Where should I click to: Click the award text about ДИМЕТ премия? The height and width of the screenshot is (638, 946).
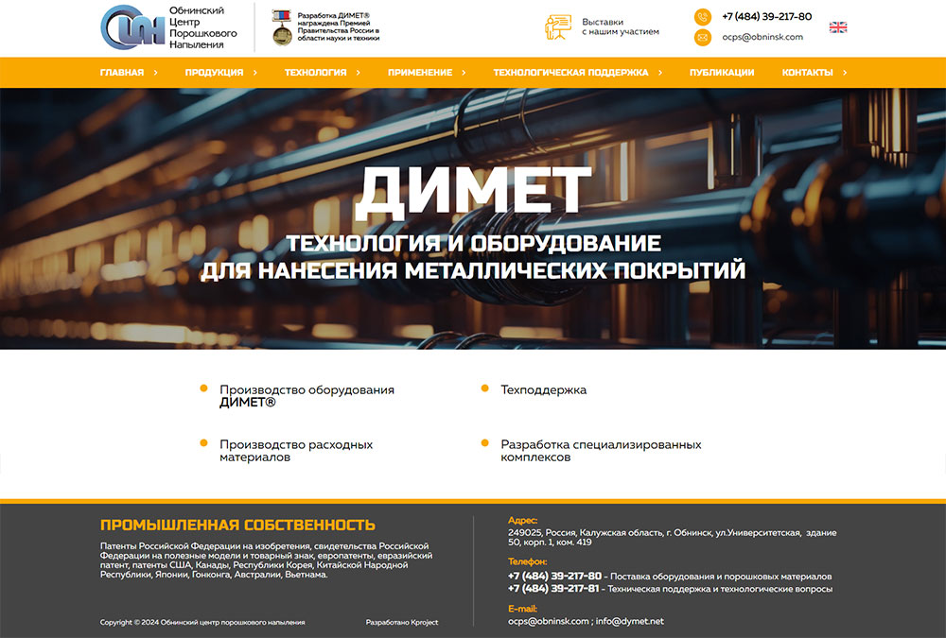[339, 26]
